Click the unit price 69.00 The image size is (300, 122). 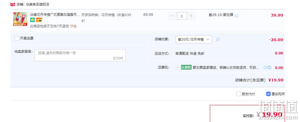[x=148, y=15]
